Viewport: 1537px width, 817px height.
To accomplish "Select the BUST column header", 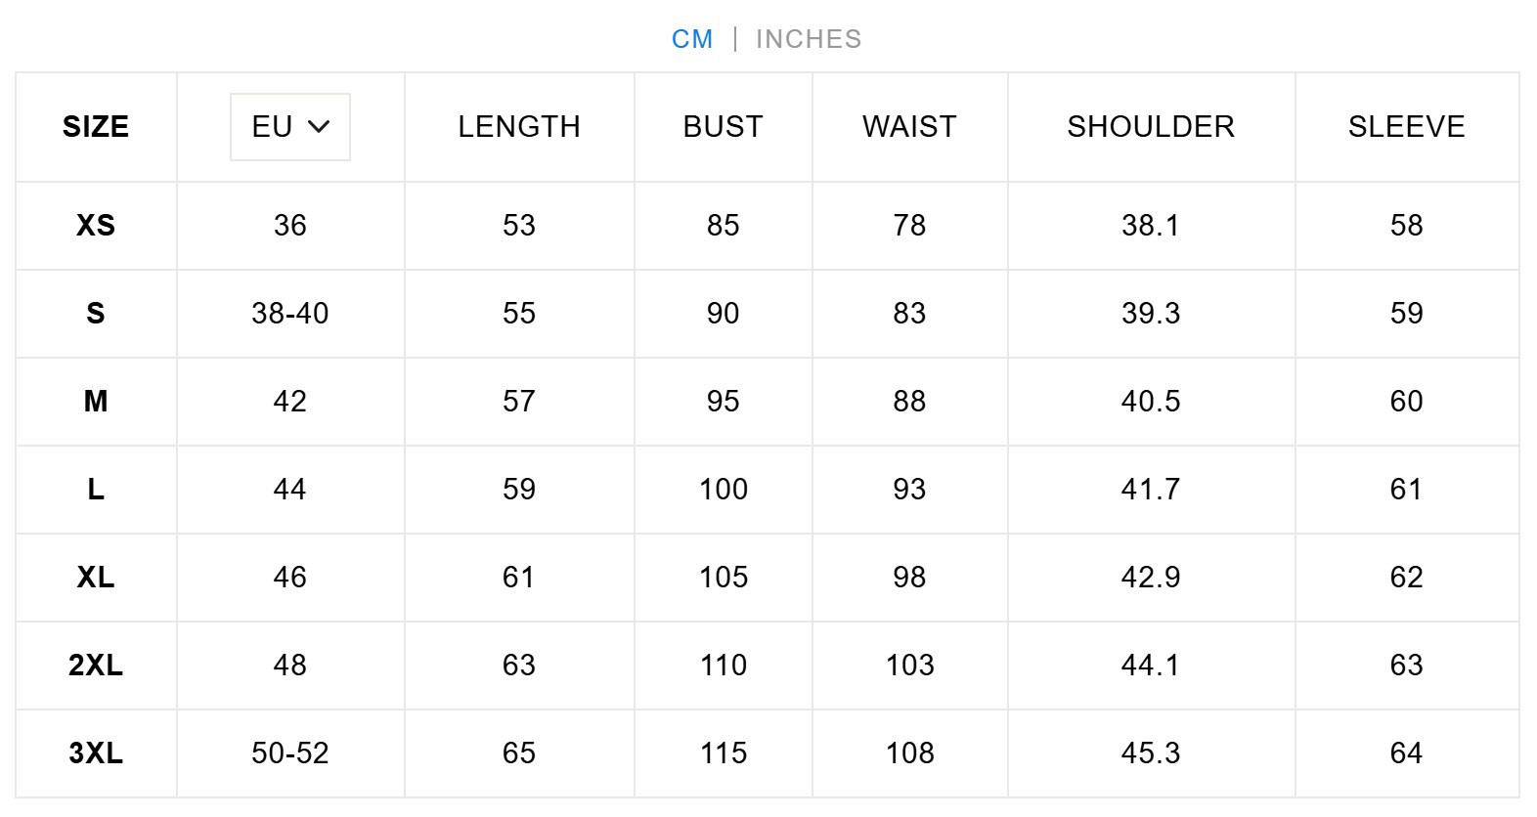I will 723,127.
